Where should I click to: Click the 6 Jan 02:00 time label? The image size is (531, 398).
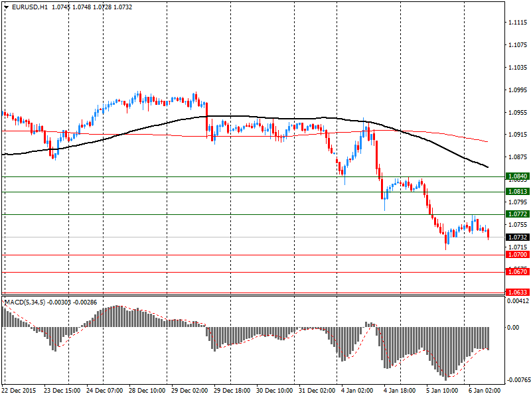tap(485, 391)
